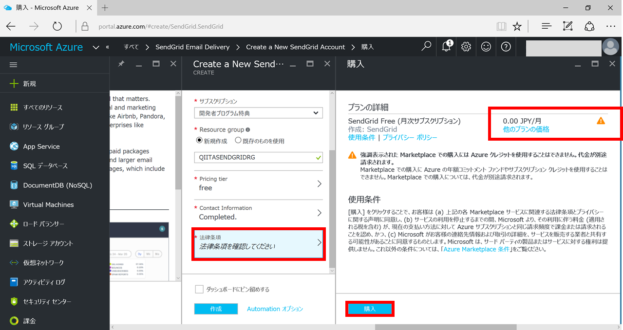Click the Virtual Machines monitor icon
623x330 pixels.
[x=14, y=204]
